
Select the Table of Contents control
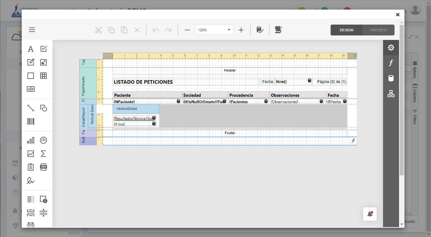(x=31, y=199)
